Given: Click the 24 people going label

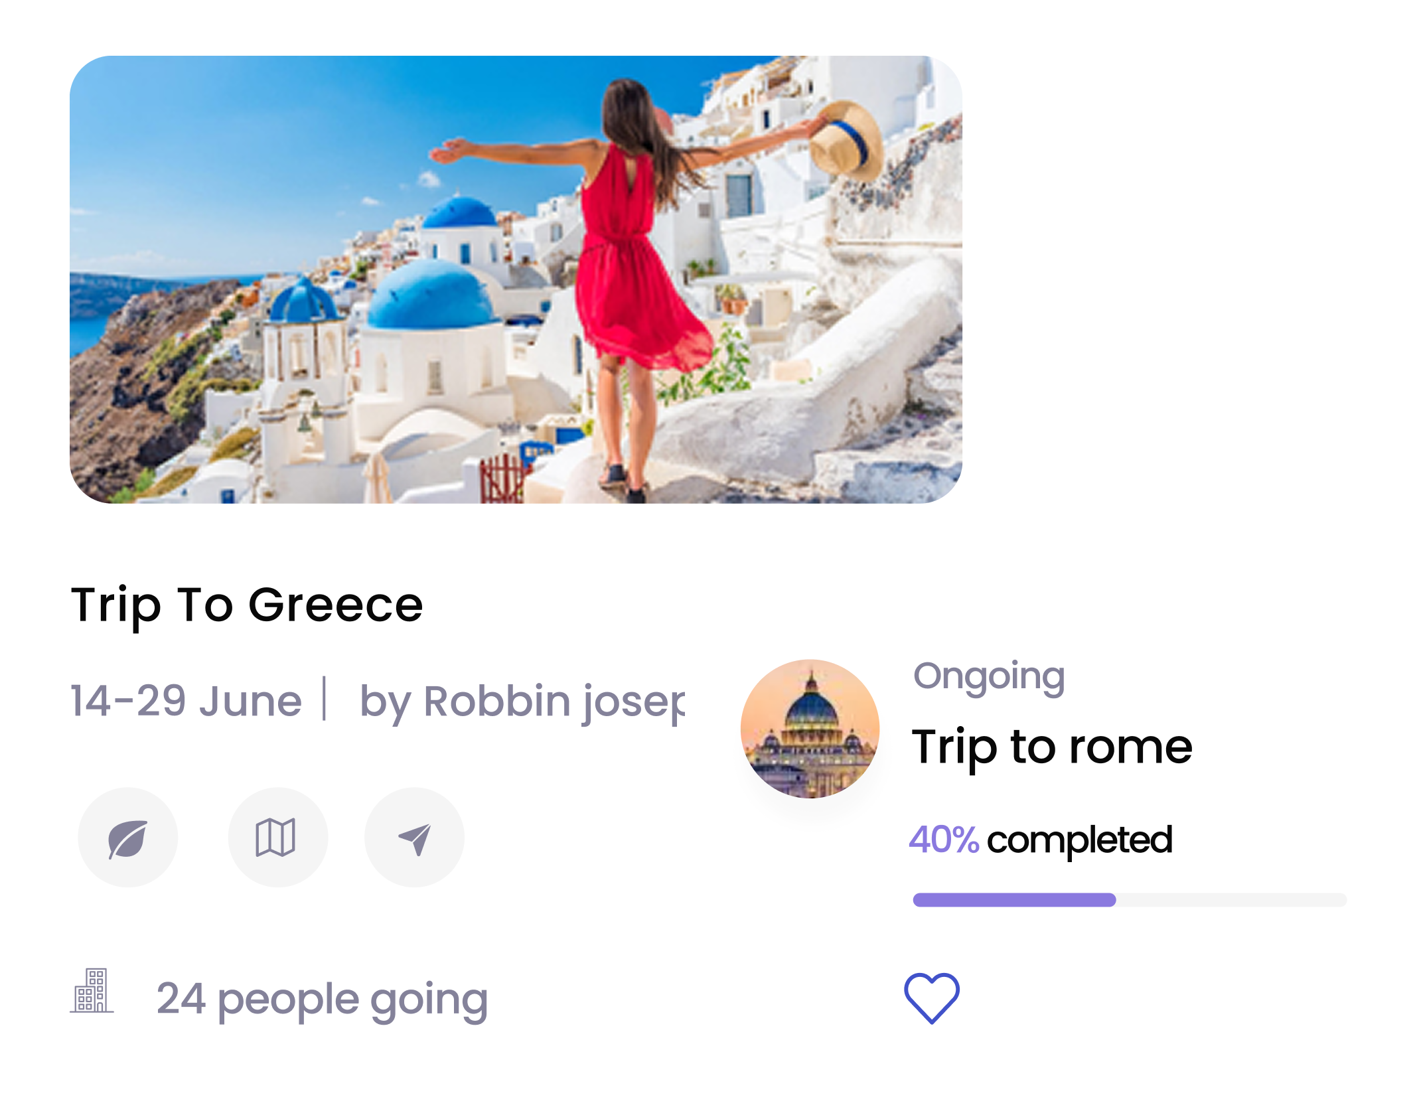Looking at the screenshot, I should tap(323, 1000).
